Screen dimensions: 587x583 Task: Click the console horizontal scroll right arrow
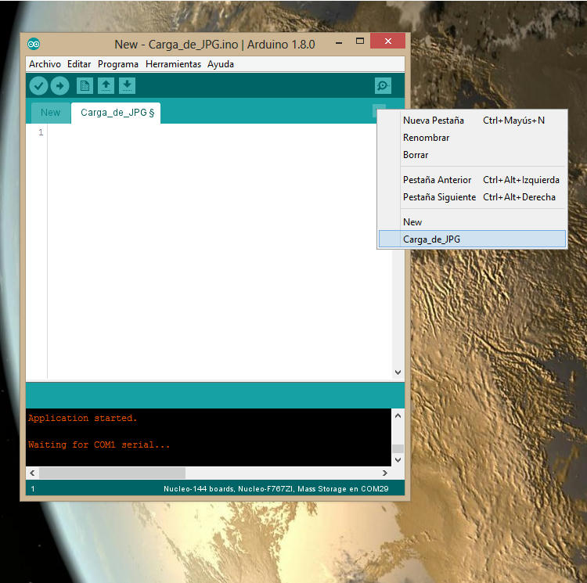point(385,473)
